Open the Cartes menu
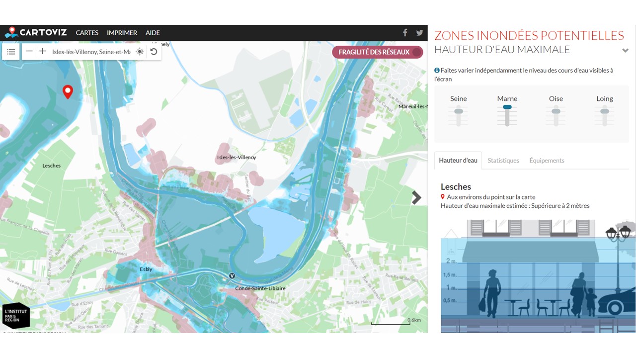 coord(87,33)
